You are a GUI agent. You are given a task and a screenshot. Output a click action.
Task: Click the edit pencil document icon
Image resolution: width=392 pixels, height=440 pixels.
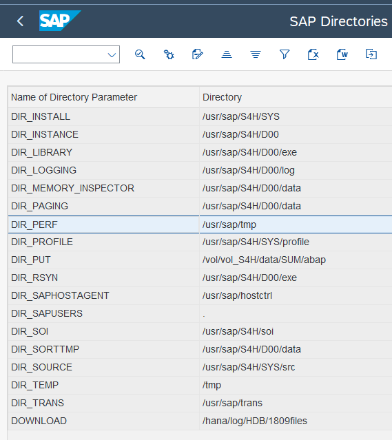click(x=198, y=54)
